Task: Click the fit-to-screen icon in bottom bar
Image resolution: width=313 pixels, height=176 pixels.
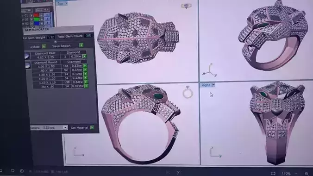Action: pos(179,173)
